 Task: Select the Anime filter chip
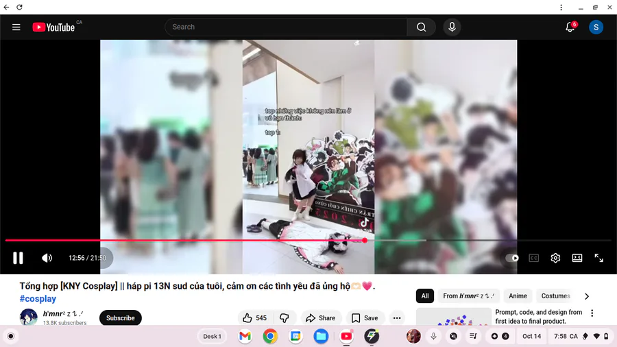click(x=518, y=296)
